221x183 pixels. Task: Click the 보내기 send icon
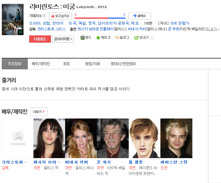coord(136,38)
